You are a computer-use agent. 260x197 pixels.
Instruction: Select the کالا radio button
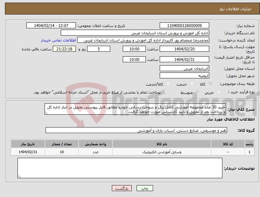pos(210,84)
